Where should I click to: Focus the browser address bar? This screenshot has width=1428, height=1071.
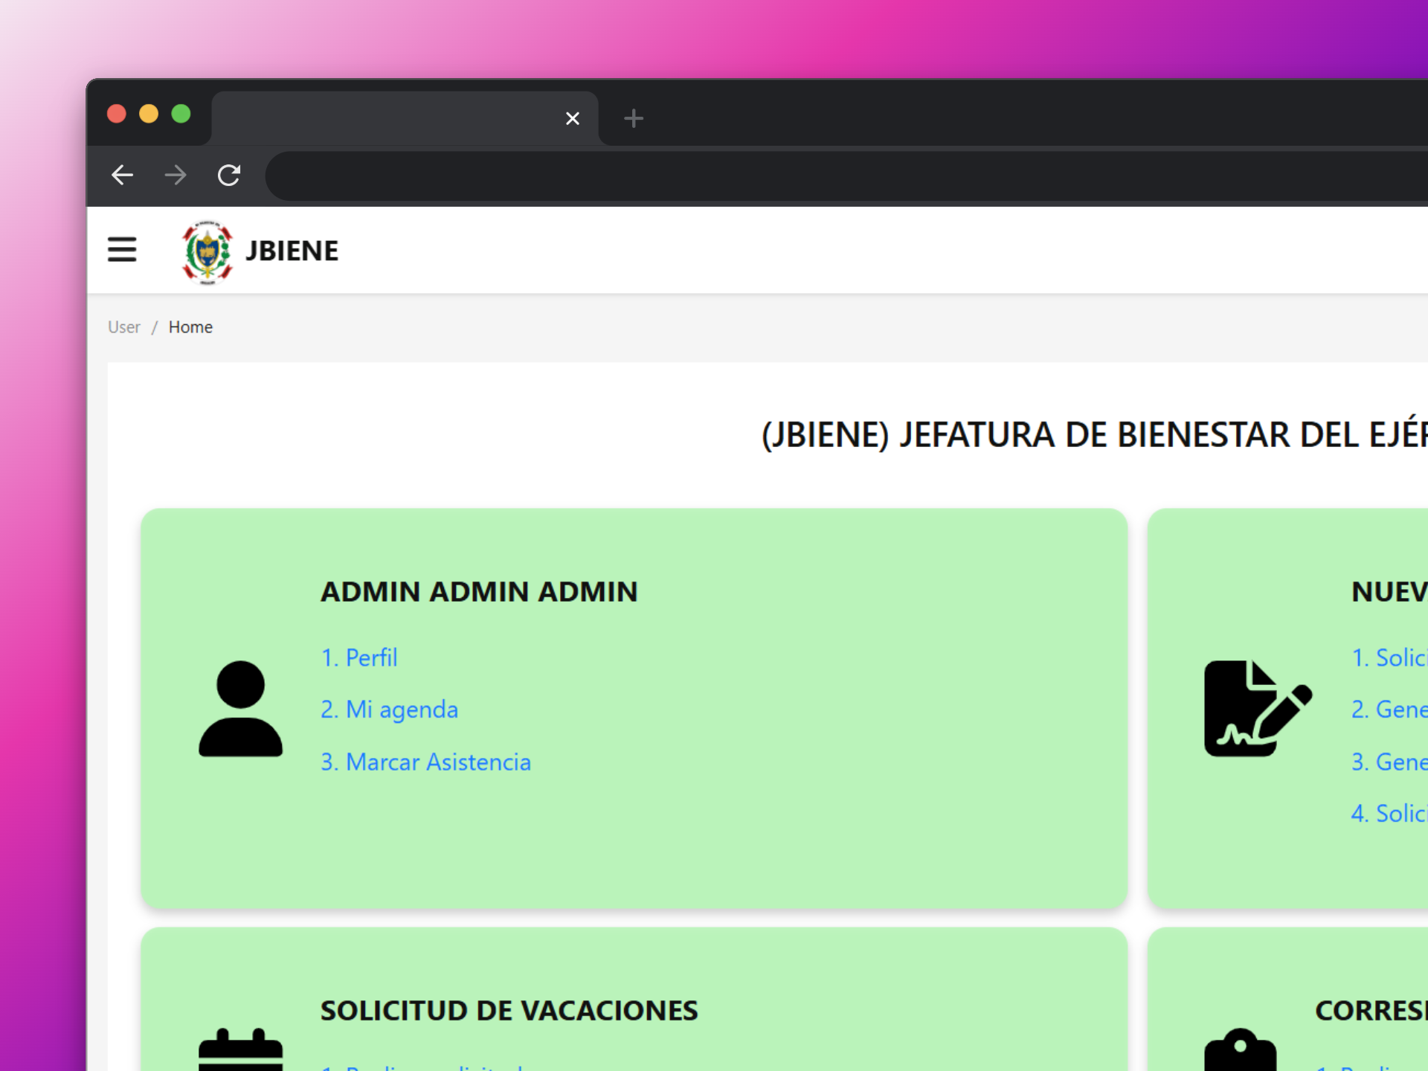846,176
